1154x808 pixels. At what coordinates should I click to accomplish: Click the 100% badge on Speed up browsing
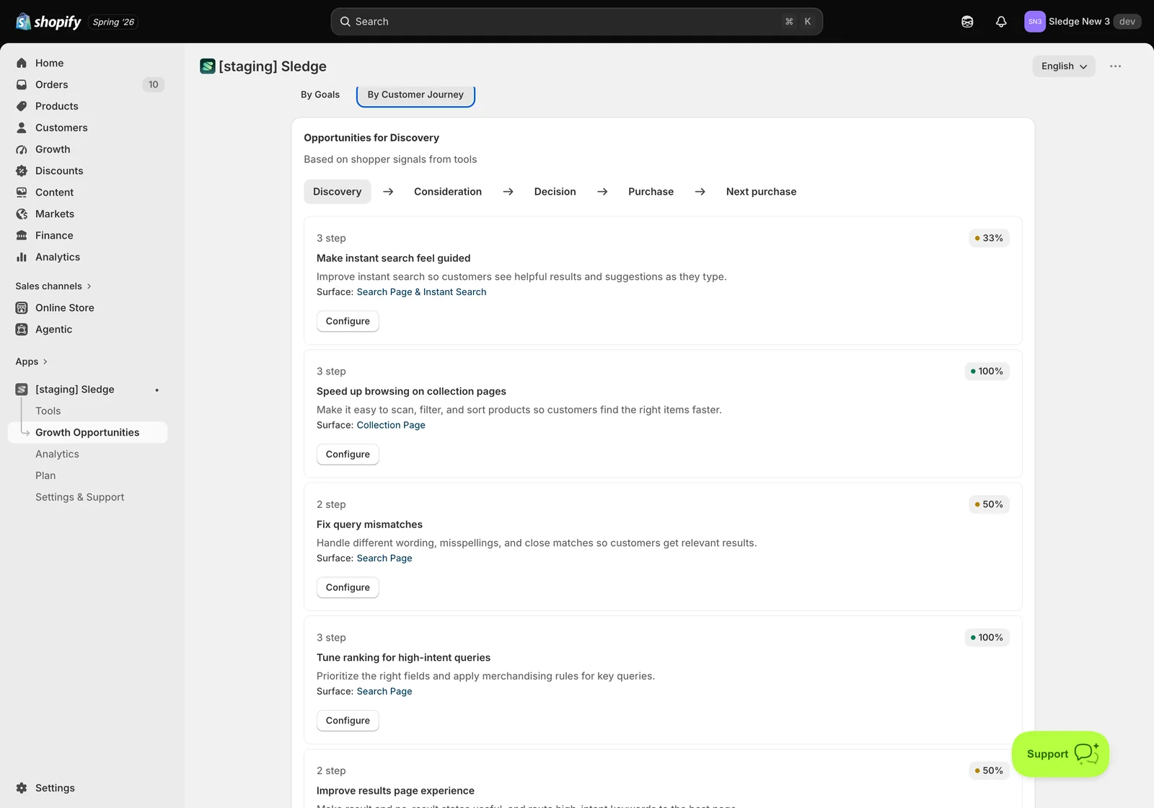click(x=987, y=372)
